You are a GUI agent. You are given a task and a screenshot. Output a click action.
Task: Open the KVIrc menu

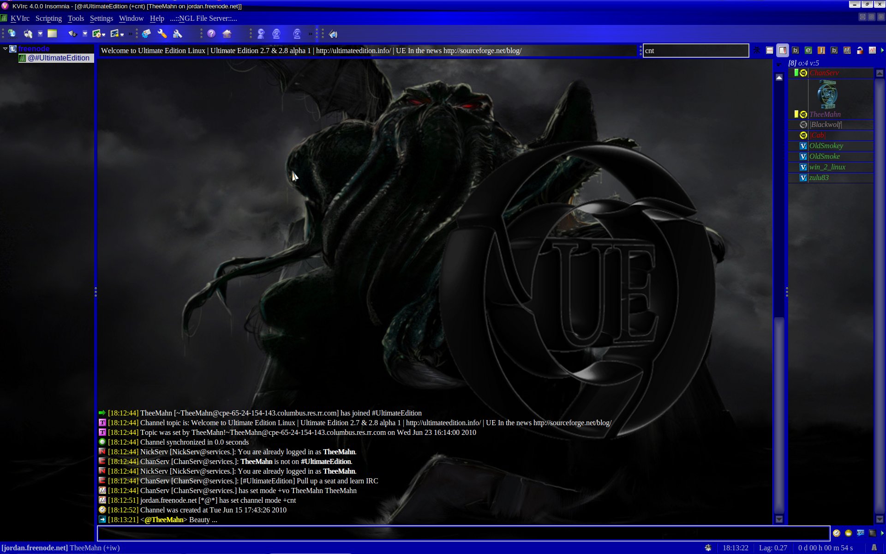[x=20, y=18]
